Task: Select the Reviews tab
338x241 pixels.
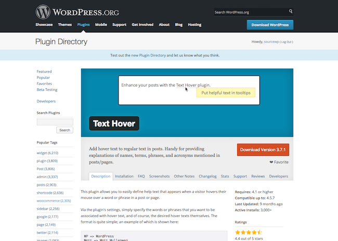Action: 258,176
